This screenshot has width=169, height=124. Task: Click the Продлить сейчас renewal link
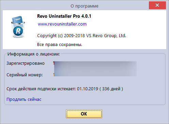point(24,99)
